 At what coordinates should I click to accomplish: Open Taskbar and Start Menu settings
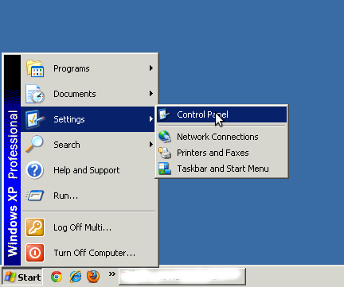222,169
